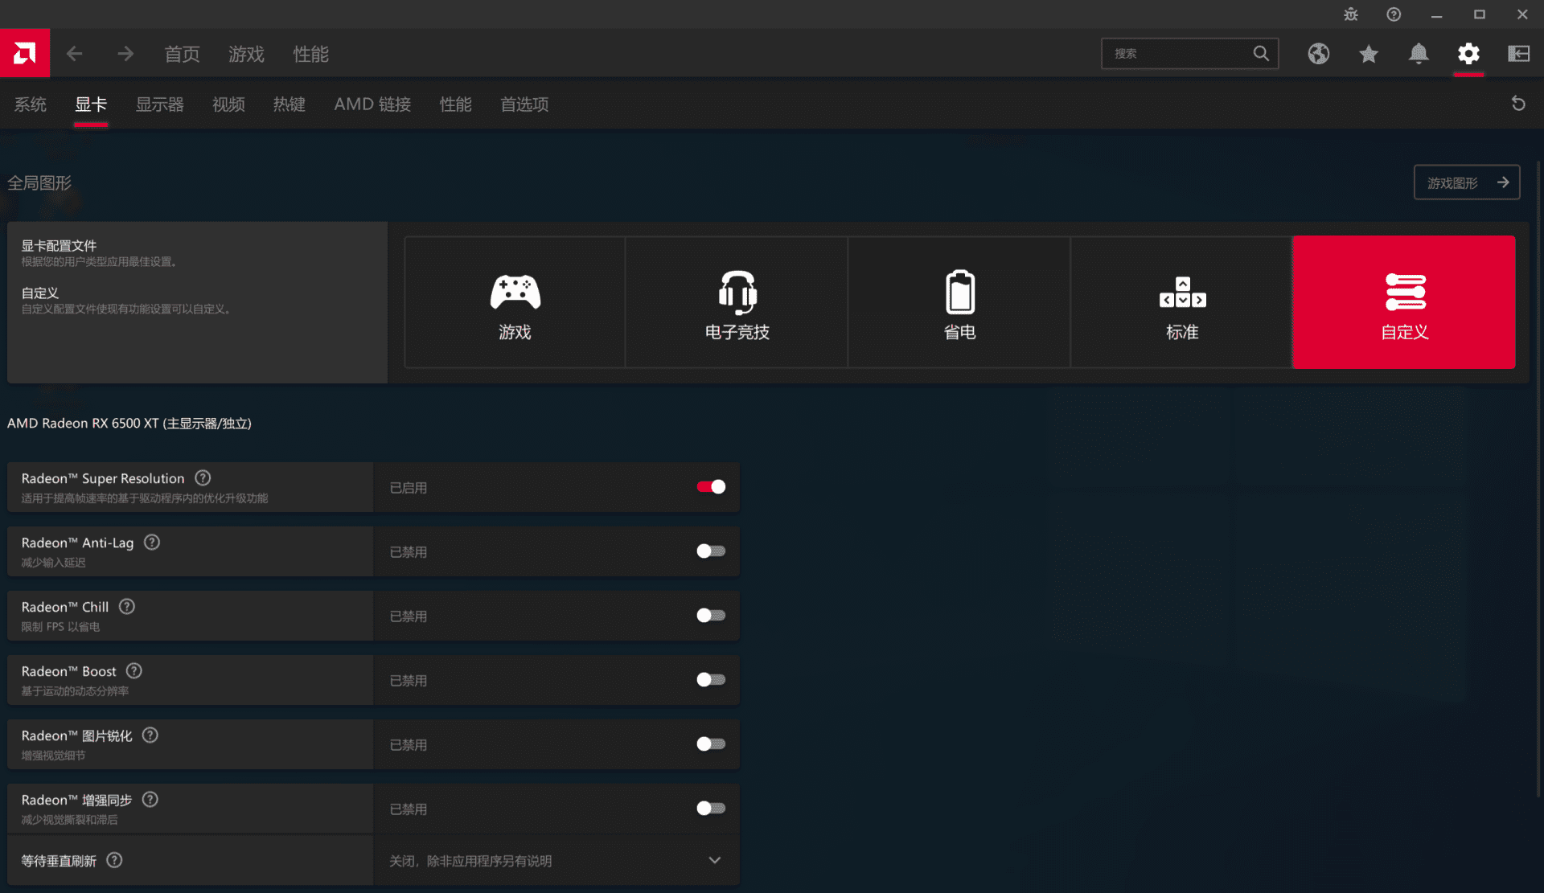Enable Radeon 增强同步 toggle
This screenshot has height=893, width=1544.
point(711,809)
